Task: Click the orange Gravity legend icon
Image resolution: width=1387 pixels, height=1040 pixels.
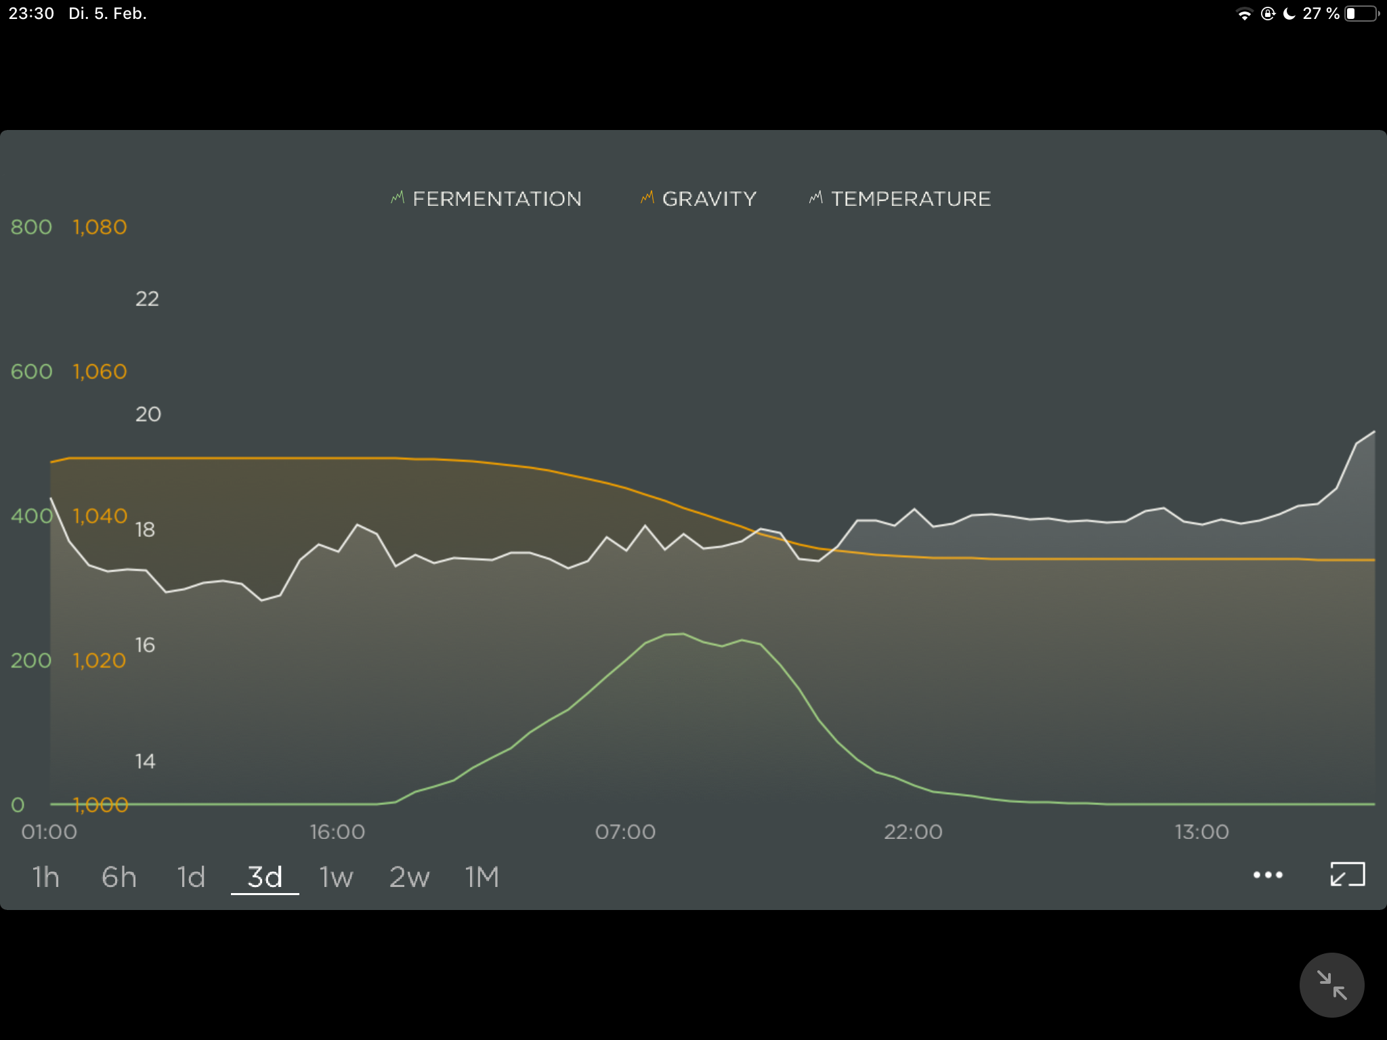Action: 647,198
